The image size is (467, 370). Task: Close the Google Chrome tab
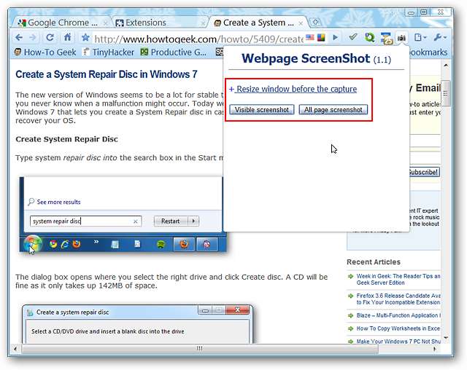click(105, 23)
